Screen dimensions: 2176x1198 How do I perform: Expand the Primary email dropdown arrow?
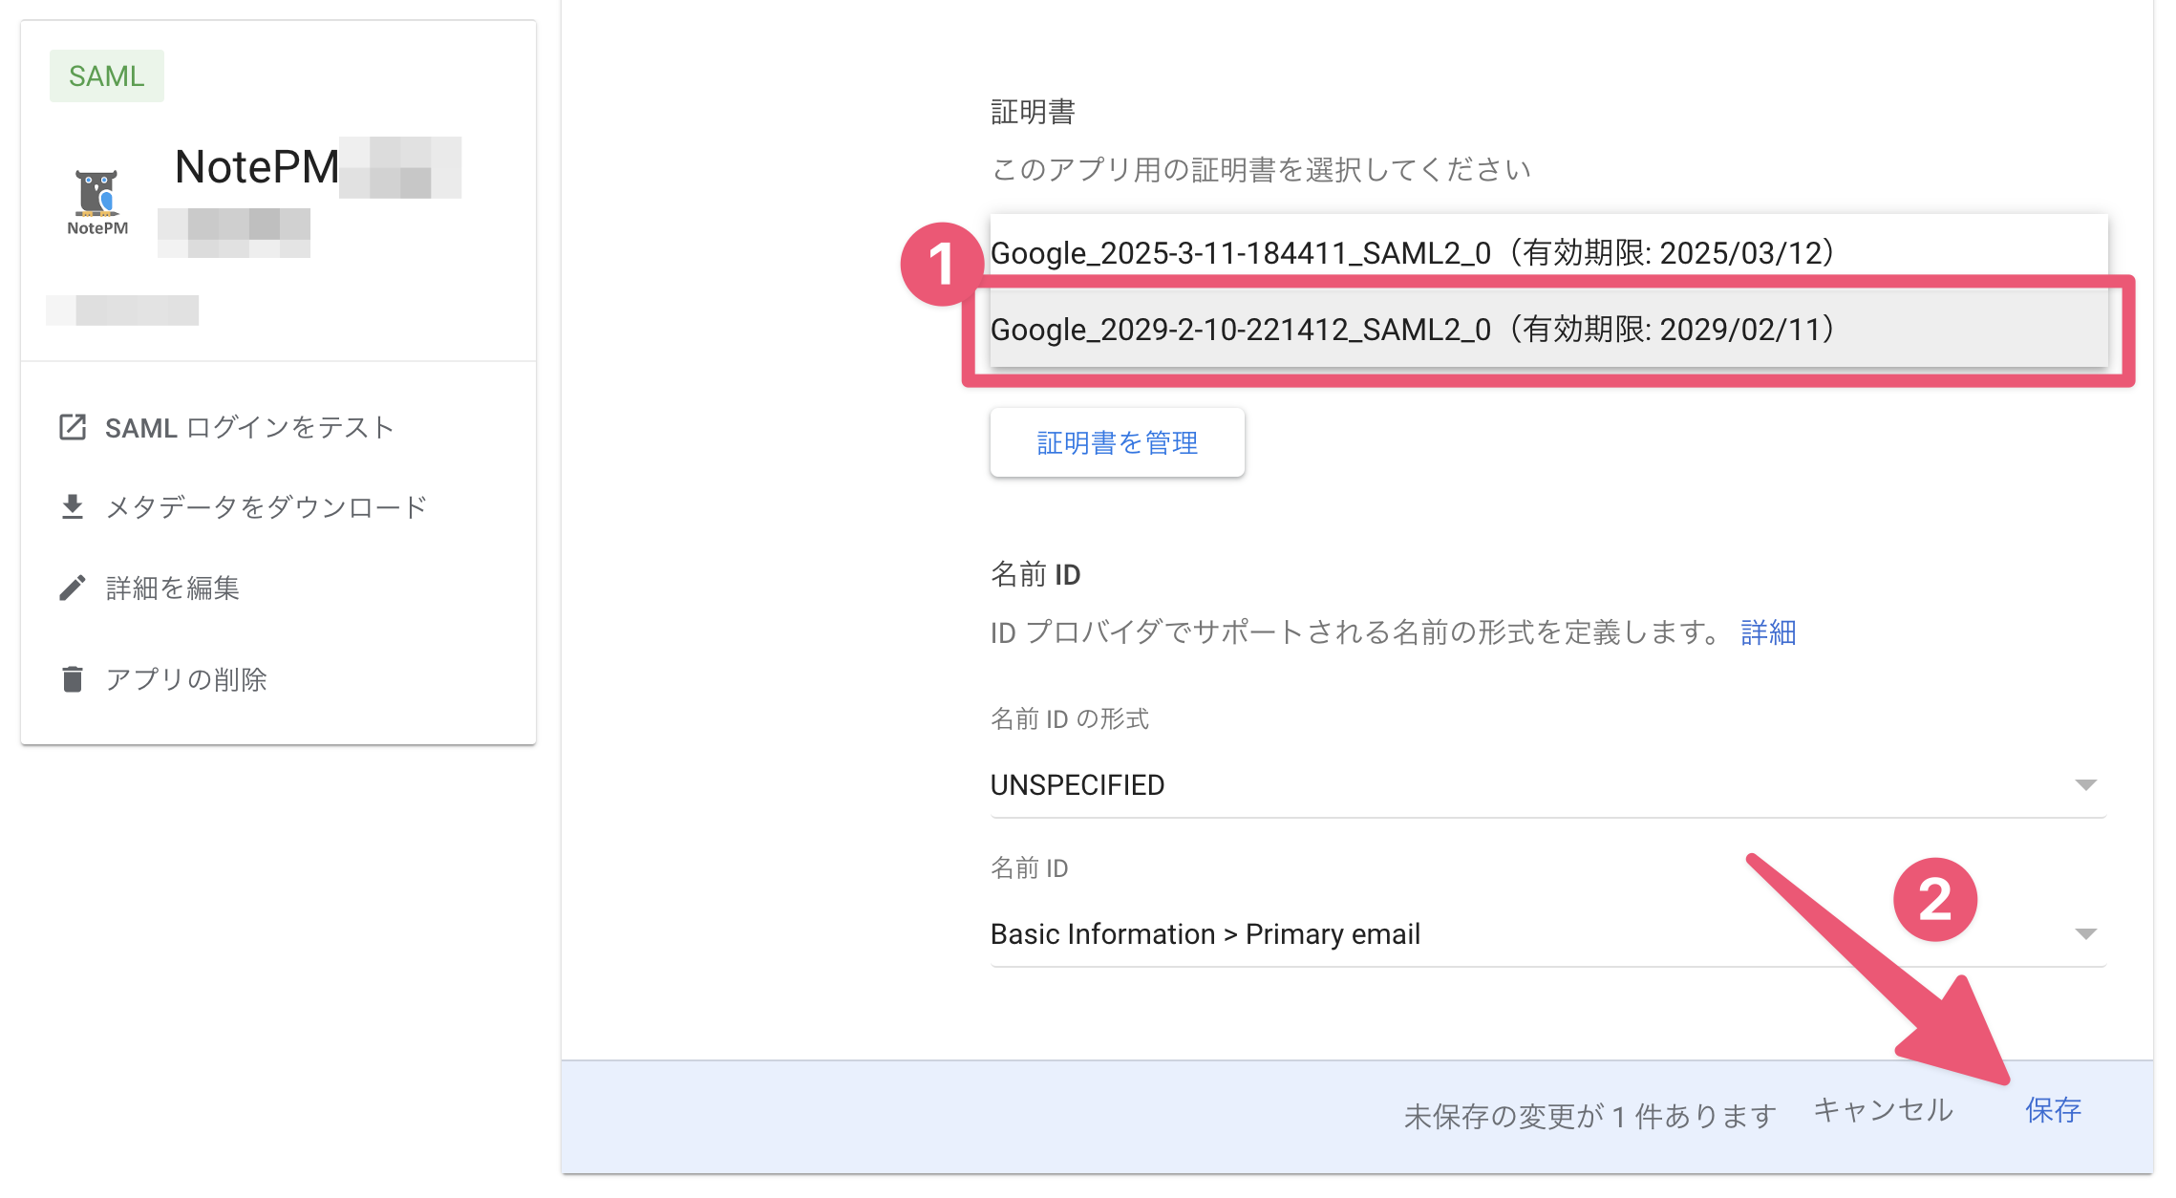2086,934
